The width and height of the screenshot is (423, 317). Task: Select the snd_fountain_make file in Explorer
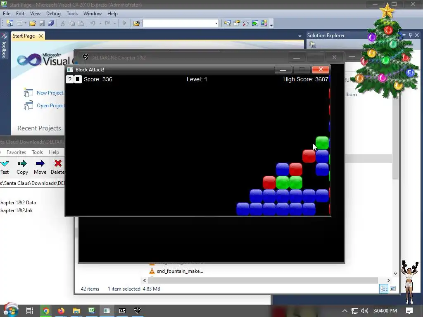click(176, 271)
